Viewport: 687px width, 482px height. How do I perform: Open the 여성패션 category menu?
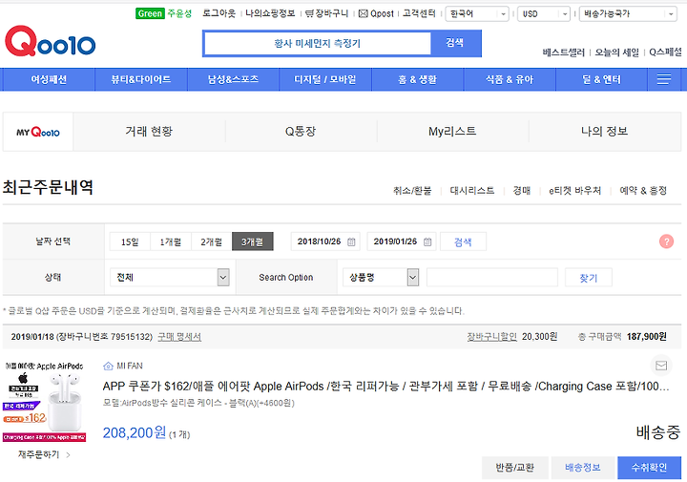[x=49, y=79]
